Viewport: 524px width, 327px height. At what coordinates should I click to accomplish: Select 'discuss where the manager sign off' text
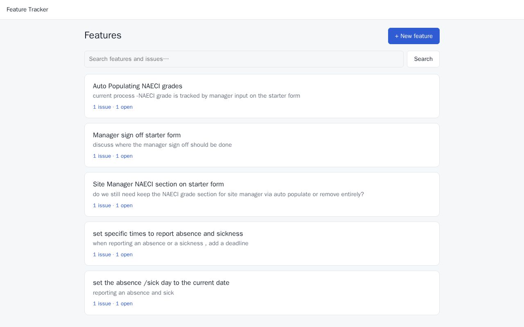(162, 145)
